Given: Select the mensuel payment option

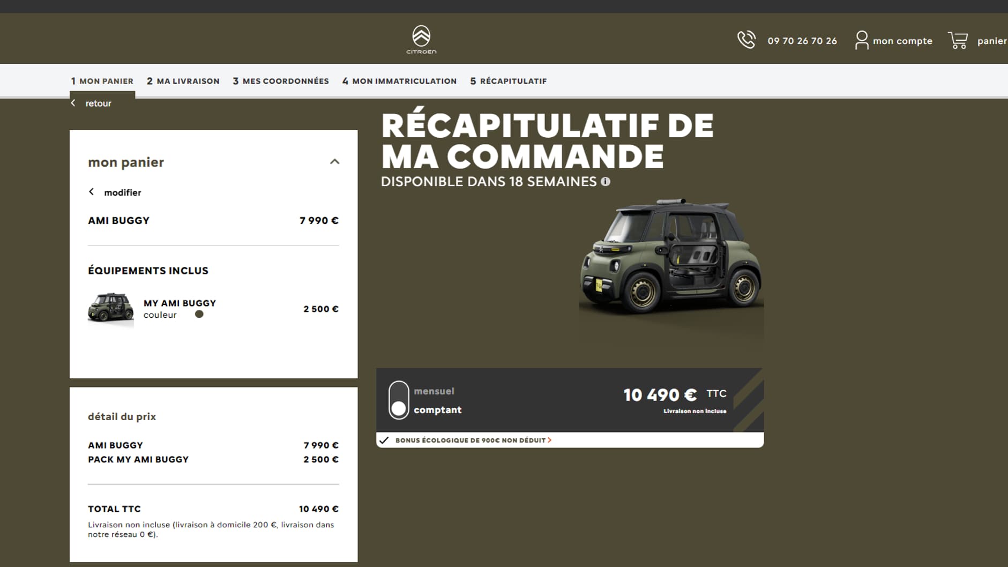Looking at the screenshot, I should [434, 391].
